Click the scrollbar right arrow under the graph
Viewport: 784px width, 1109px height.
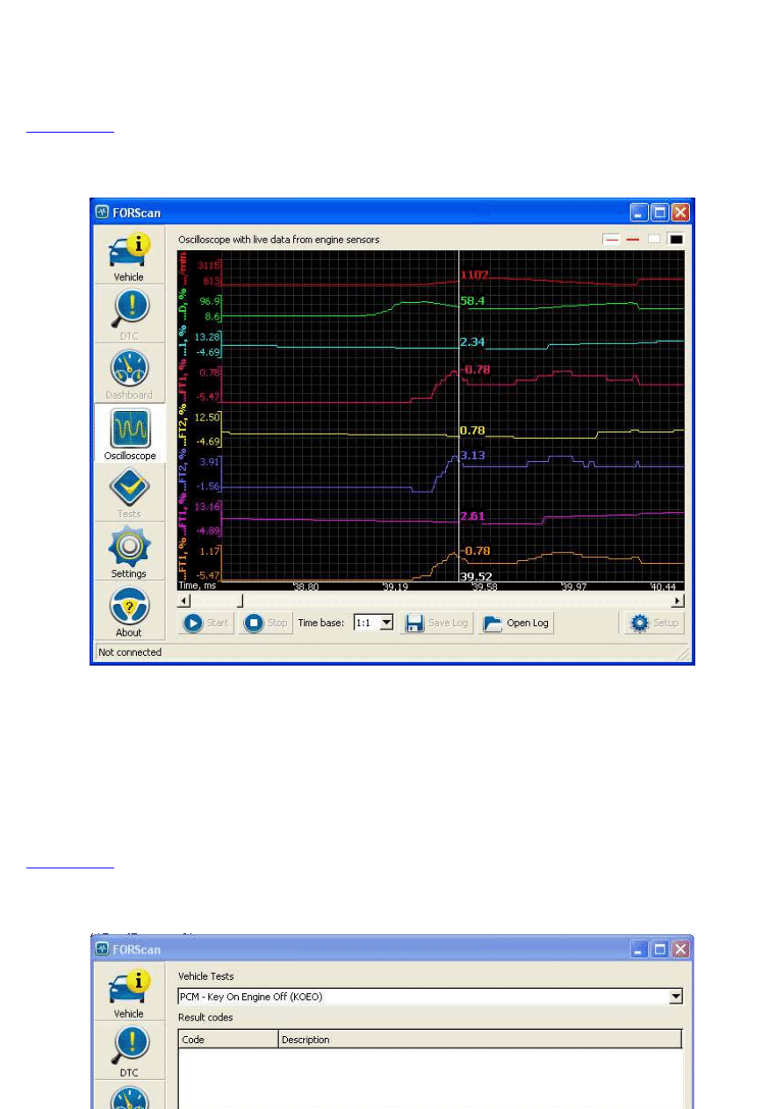click(677, 601)
